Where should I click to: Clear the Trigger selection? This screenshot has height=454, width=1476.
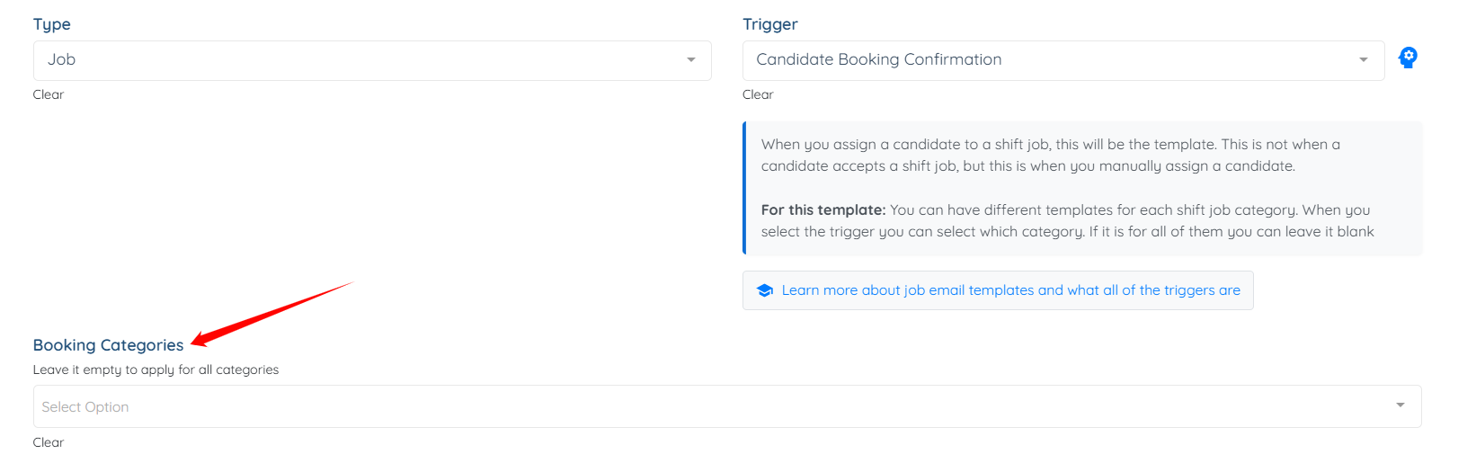pos(758,94)
